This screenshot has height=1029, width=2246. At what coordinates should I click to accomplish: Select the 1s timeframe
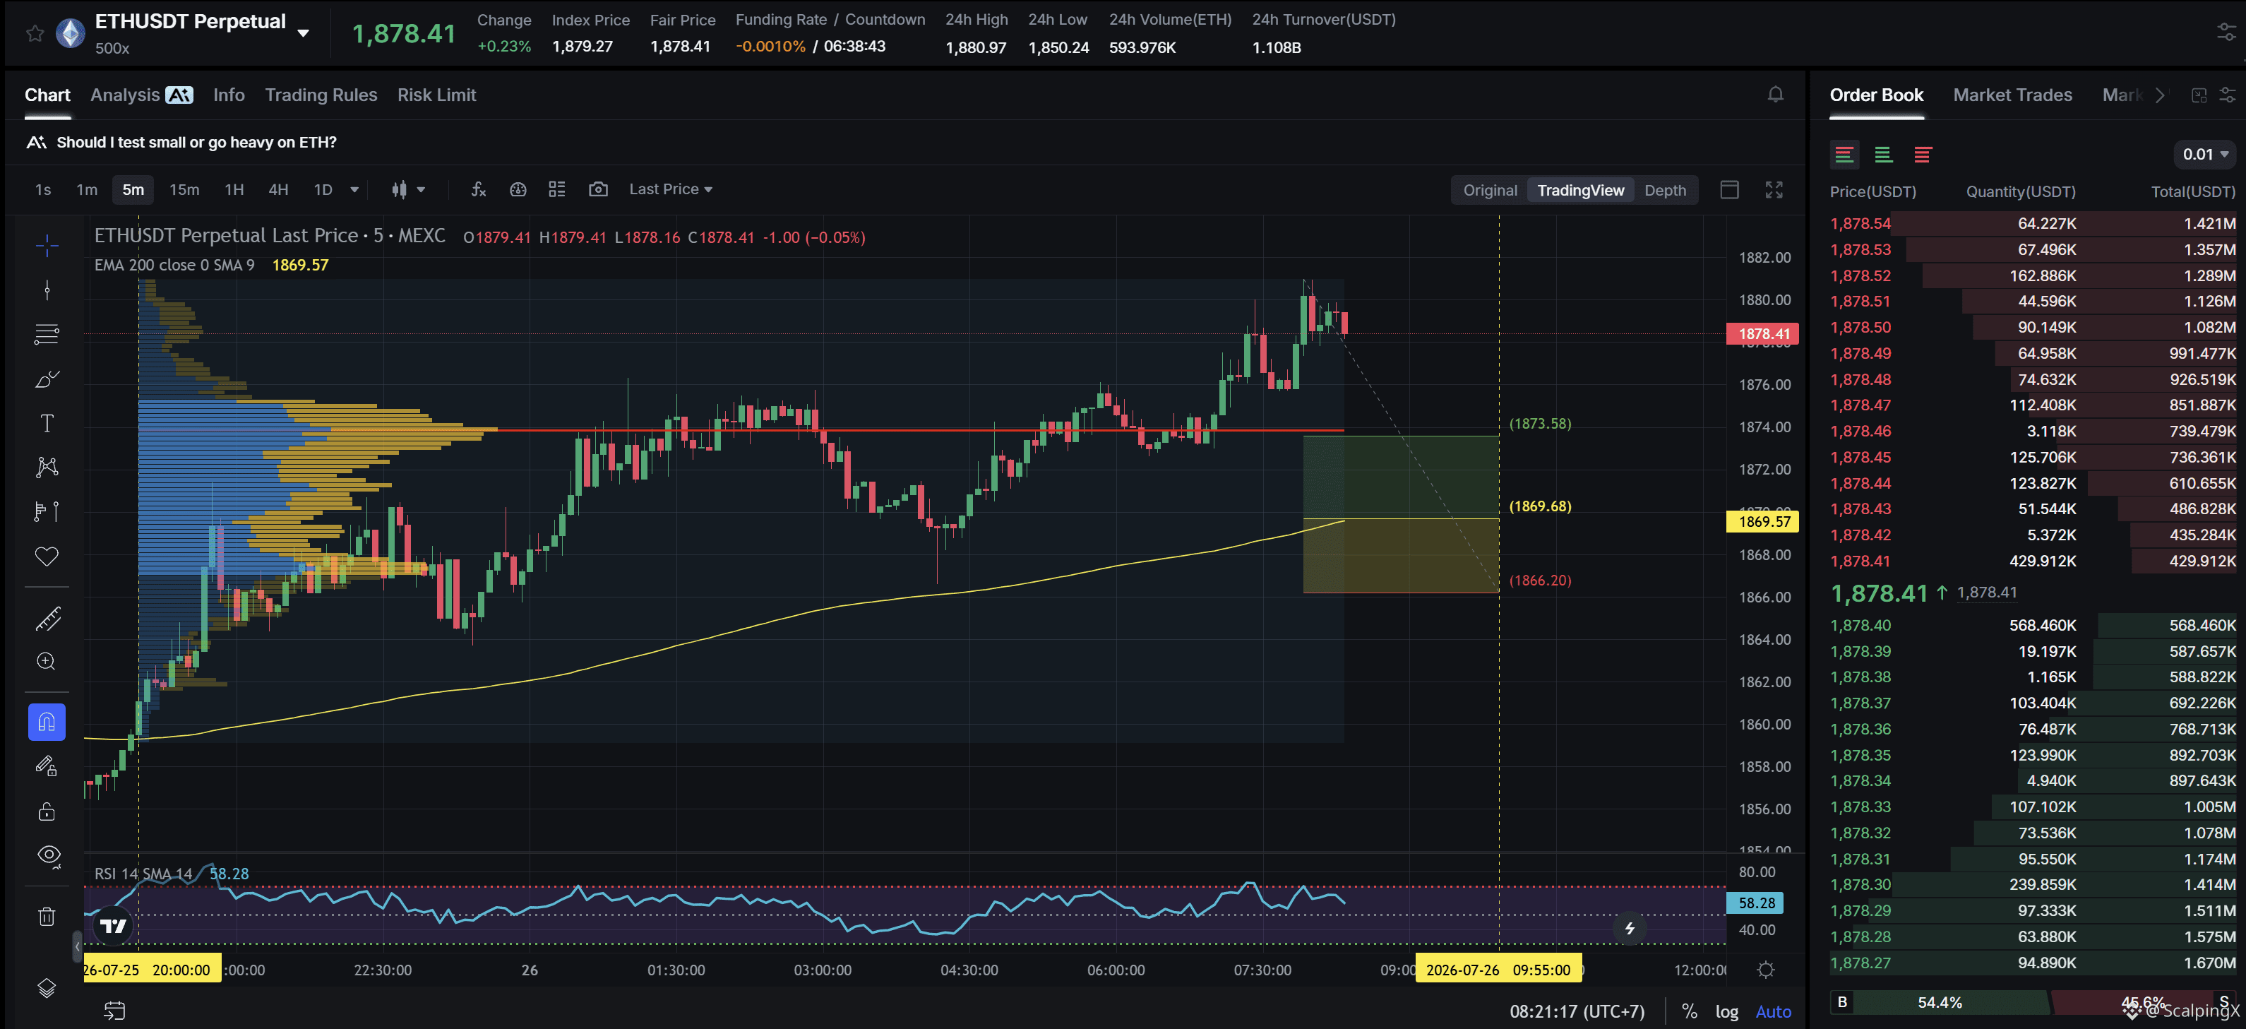[x=43, y=189]
